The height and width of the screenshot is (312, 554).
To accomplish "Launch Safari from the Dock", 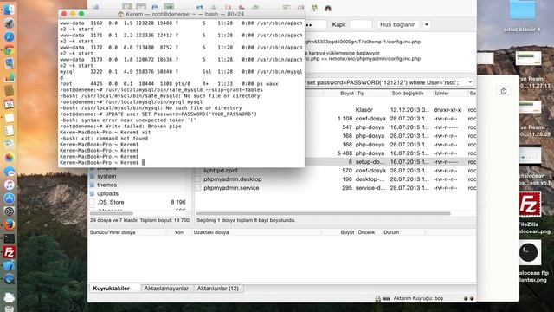I will (x=9, y=36).
